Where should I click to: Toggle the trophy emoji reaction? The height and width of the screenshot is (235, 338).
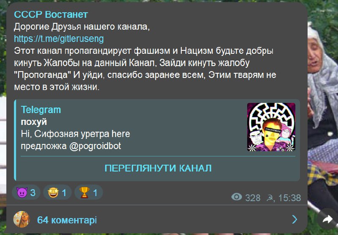point(89,193)
